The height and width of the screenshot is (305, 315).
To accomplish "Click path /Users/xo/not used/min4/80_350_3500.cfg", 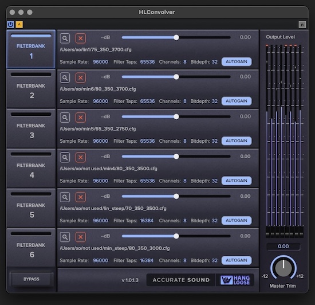I will pyautogui.click(x=108, y=169).
